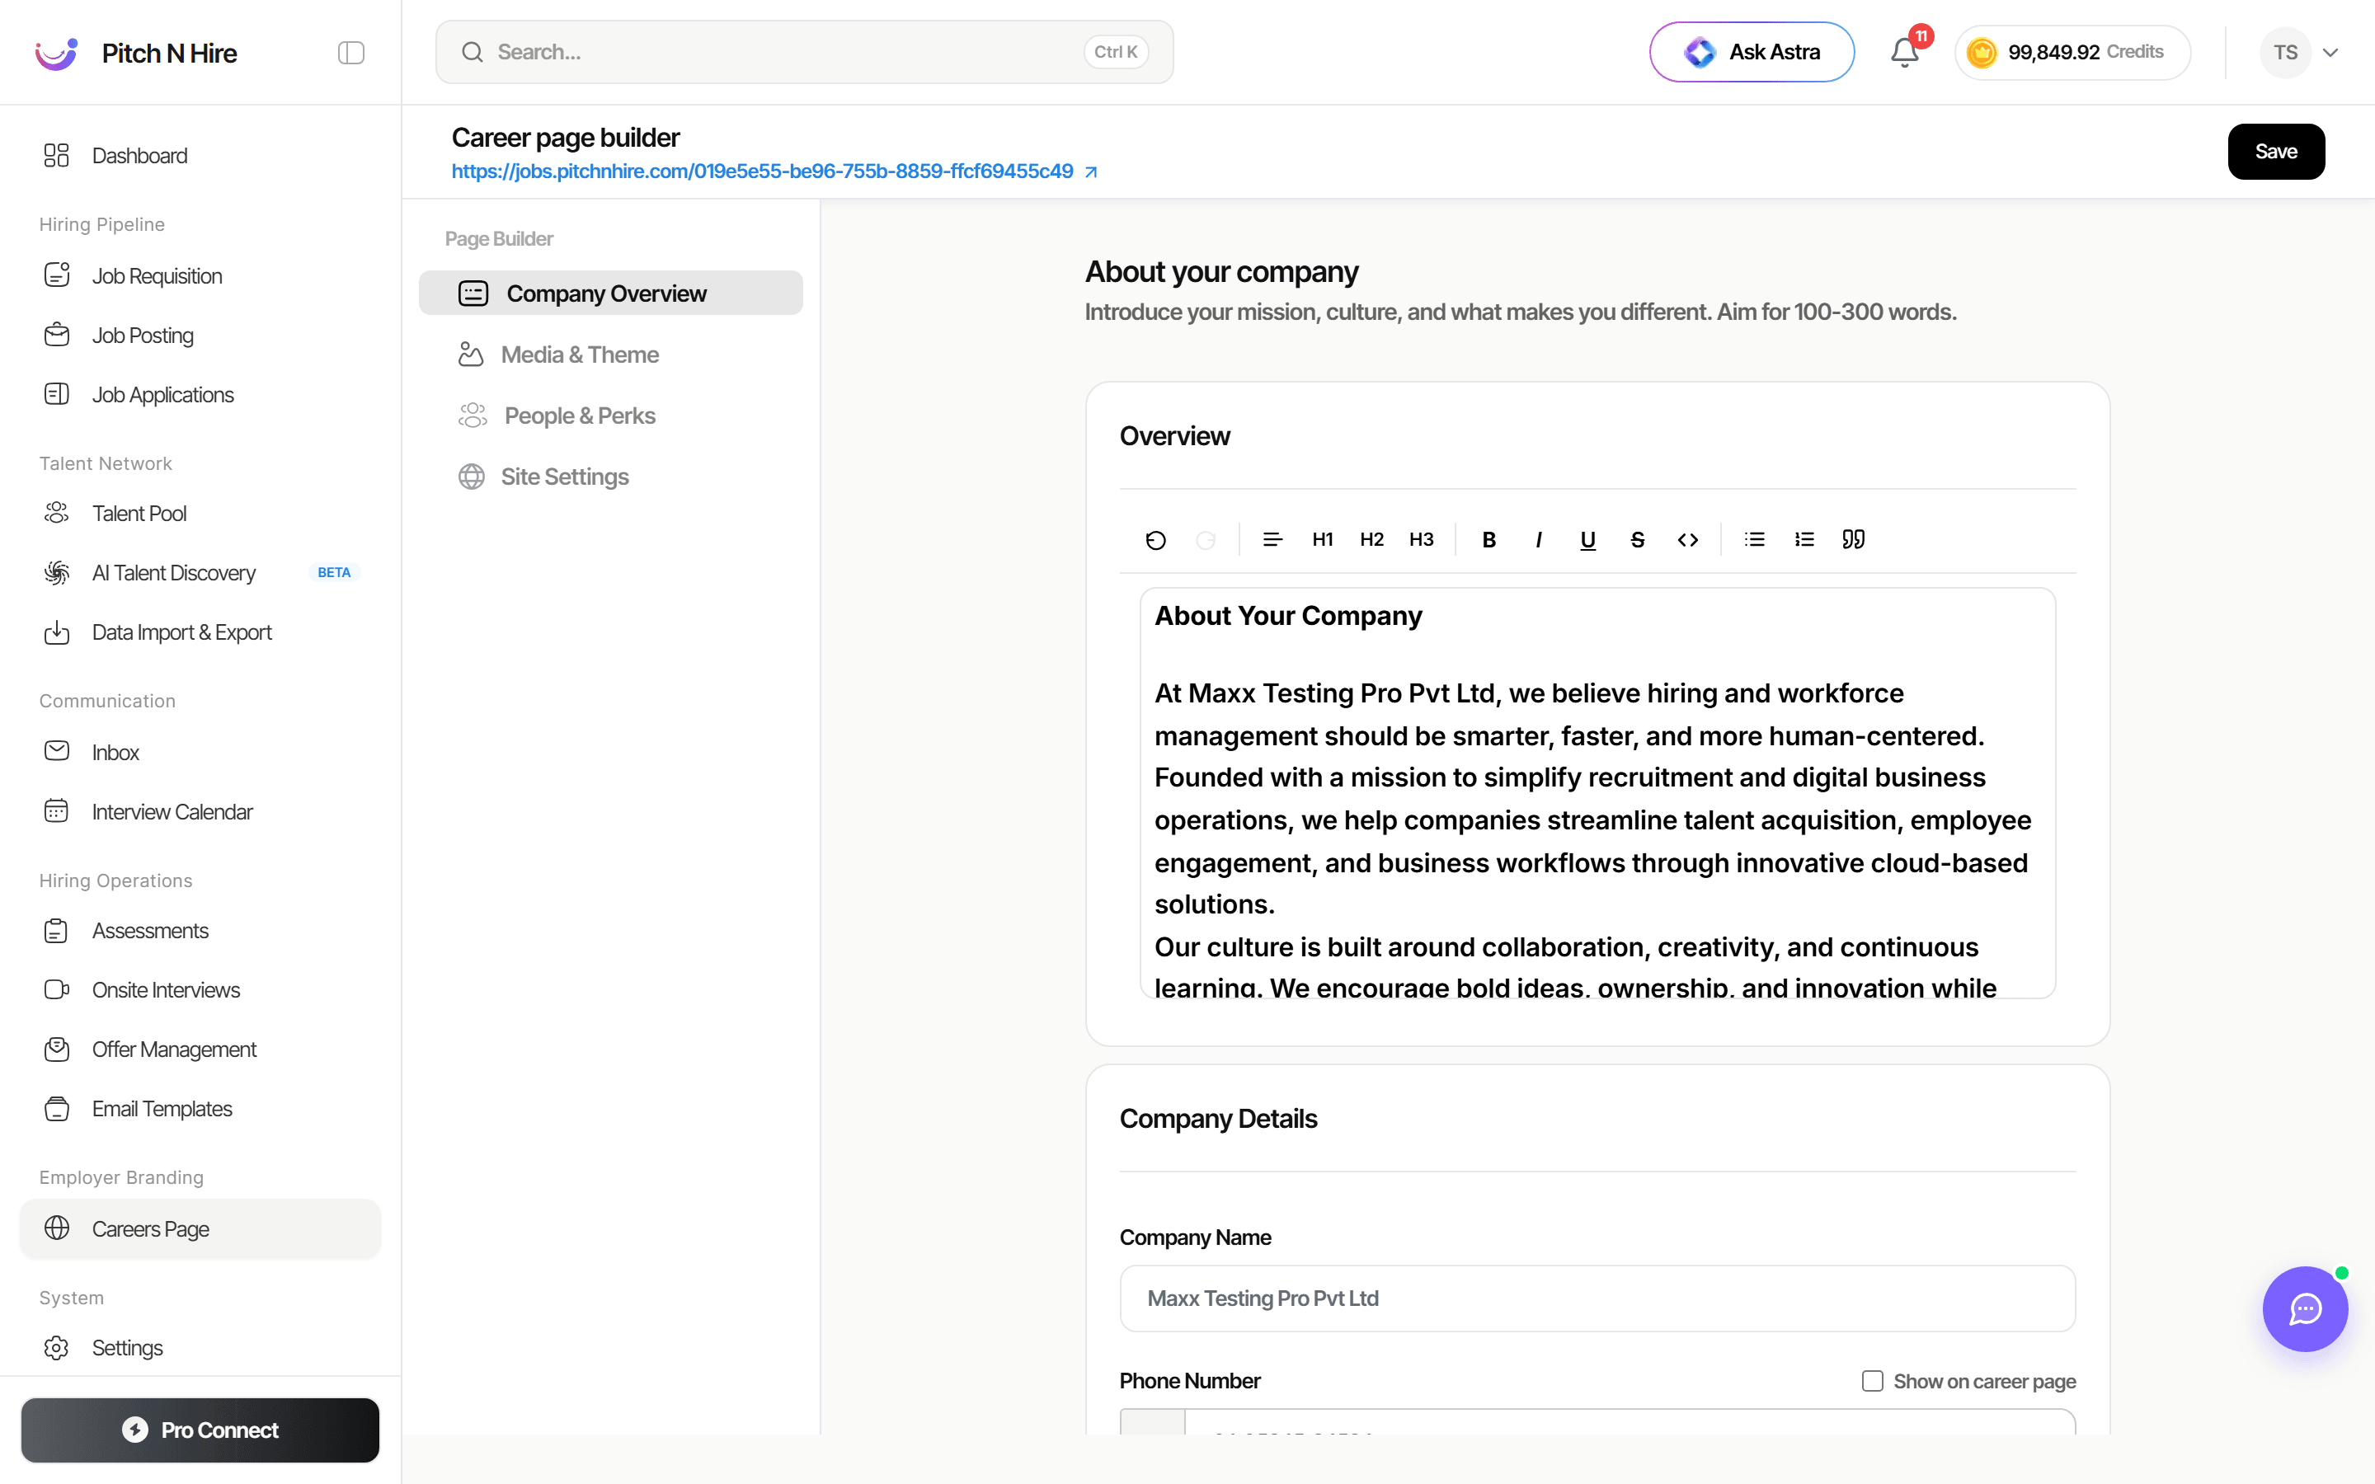Go to Dashboard
The width and height of the screenshot is (2375, 1484).
coord(200,156)
